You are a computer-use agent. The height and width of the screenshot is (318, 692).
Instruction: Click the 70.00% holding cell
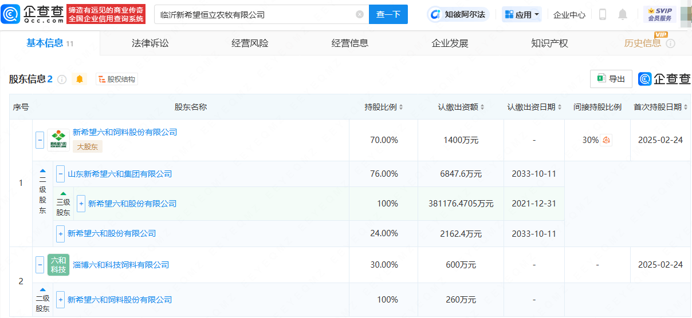click(x=384, y=140)
